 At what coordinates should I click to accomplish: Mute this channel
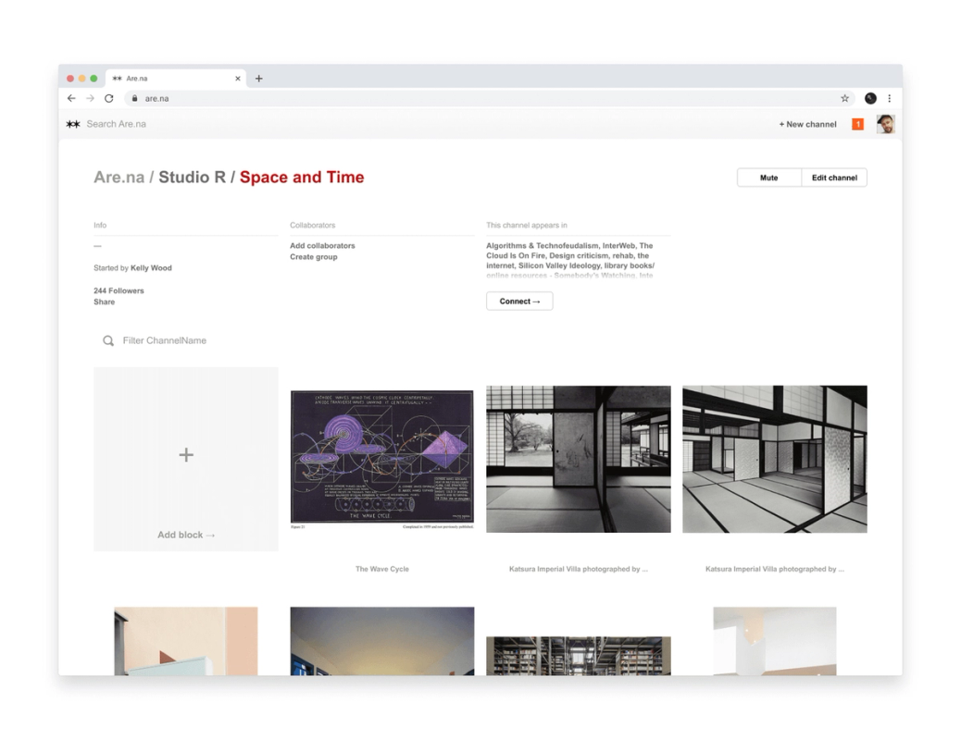(769, 178)
